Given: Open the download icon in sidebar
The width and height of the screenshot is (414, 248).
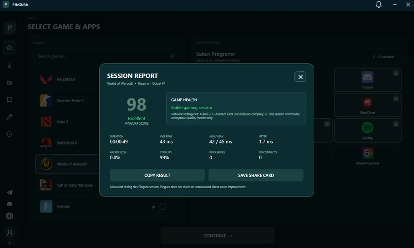Looking at the screenshot, I should 9,65.
